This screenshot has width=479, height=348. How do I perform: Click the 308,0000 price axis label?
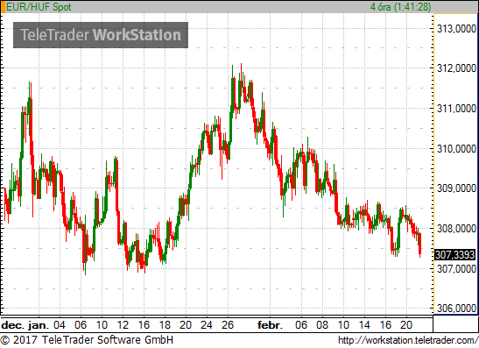(456, 229)
